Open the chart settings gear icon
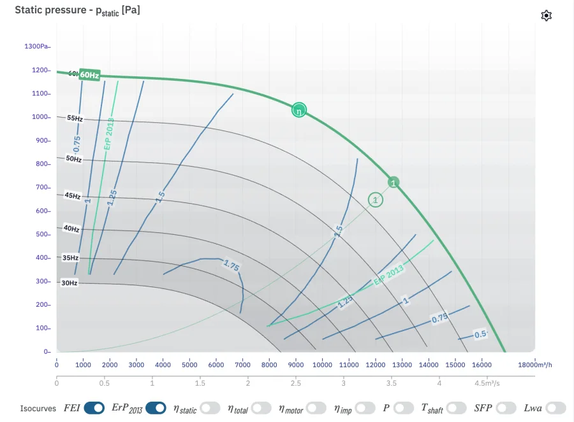This screenshot has width=574, height=422. pos(546,16)
